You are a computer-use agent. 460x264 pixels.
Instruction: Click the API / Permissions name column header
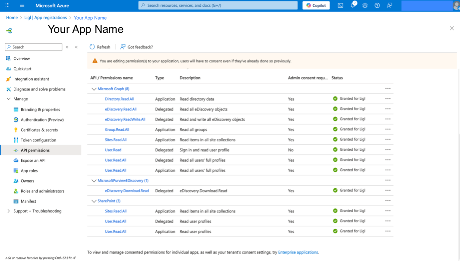[112, 78]
